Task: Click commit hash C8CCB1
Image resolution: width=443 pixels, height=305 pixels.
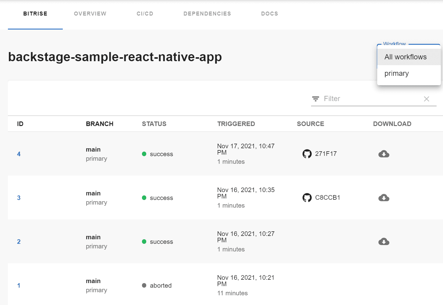Action: [328, 198]
